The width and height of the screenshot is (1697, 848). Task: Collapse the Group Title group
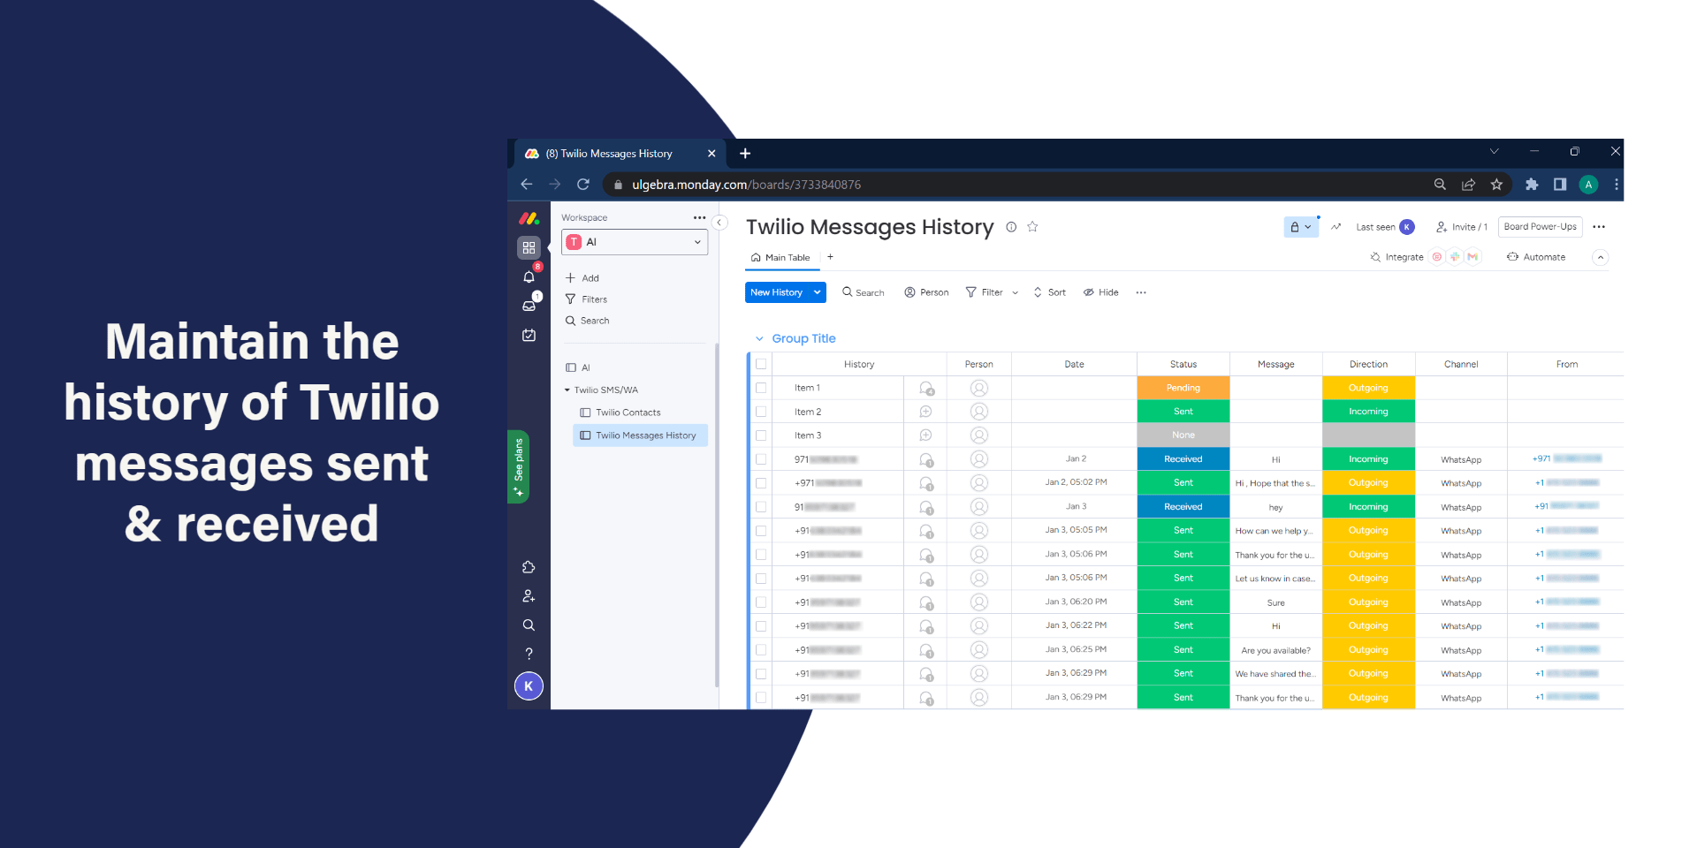(x=759, y=338)
